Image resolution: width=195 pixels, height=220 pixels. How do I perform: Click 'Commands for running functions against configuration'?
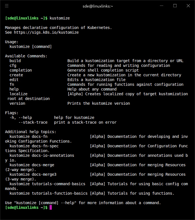coord(125,84)
